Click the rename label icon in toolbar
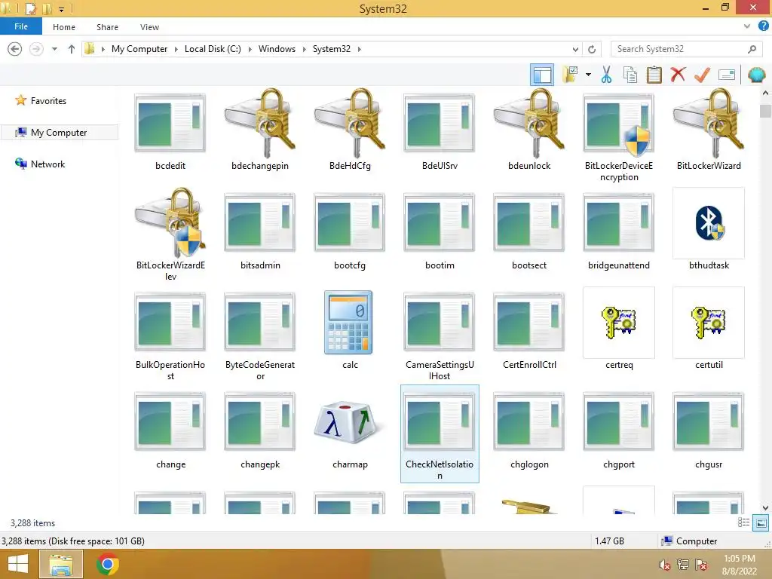 [x=727, y=75]
